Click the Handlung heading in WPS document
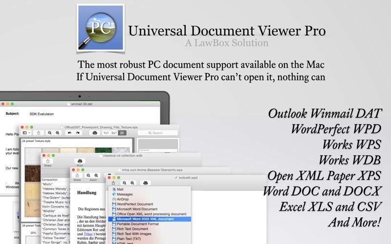This screenshot has height=244, width=391. [x=87, y=193]
